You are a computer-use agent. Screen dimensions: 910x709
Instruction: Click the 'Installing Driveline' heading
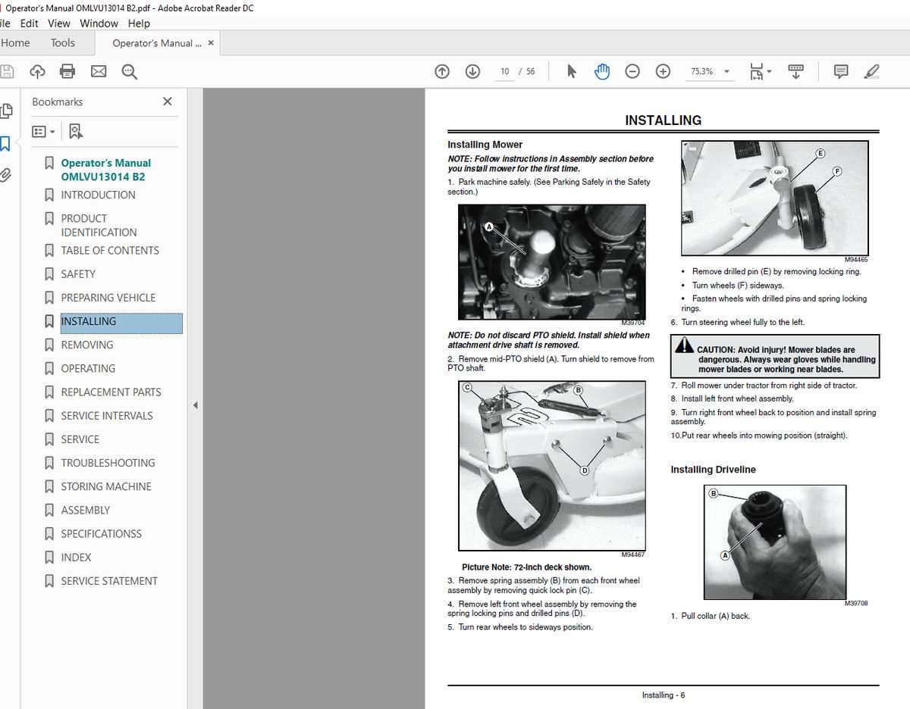[x=713, y=470]
